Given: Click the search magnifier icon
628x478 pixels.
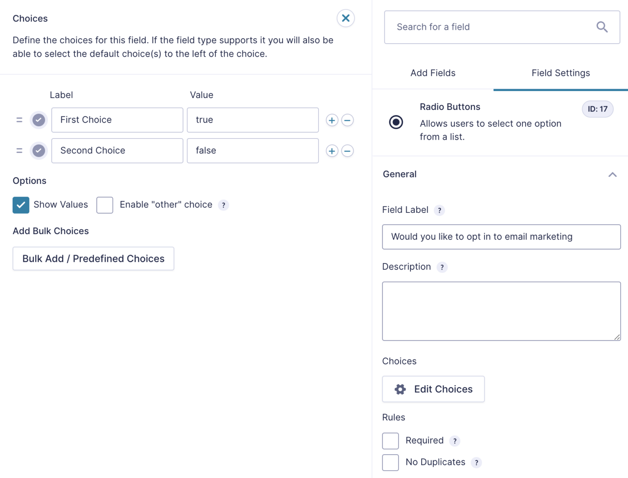Looking at the screenshot, I should click(601, 27).
